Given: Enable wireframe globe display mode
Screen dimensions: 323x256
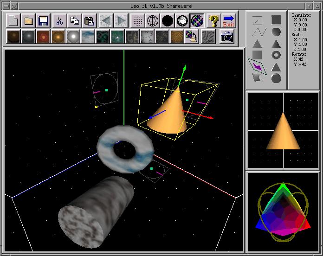Looking at the screenshot, I should (152, 20).
